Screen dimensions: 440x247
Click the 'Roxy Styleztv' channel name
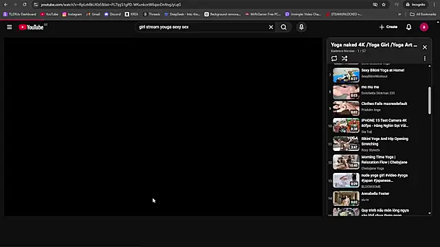tap(371, 150)
